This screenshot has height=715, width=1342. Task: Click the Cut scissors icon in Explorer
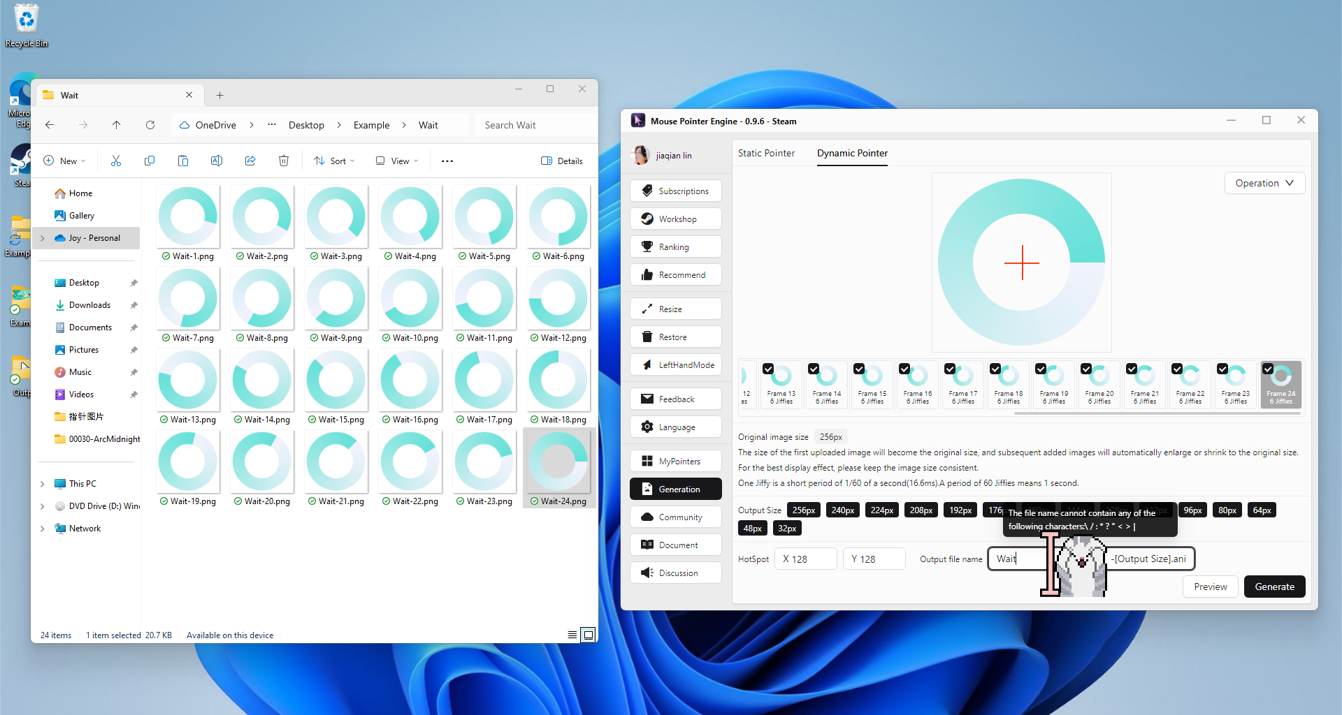116,161
